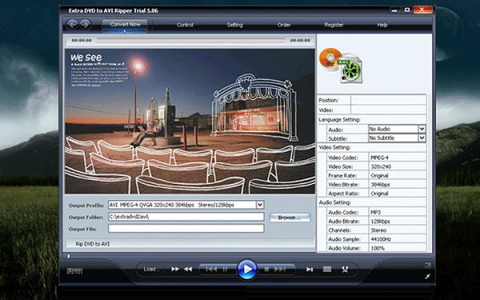
Task: Maximize the ripper window
Action: 407,10
